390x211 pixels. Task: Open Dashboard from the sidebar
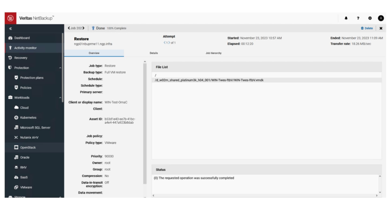tap(22, 38)
